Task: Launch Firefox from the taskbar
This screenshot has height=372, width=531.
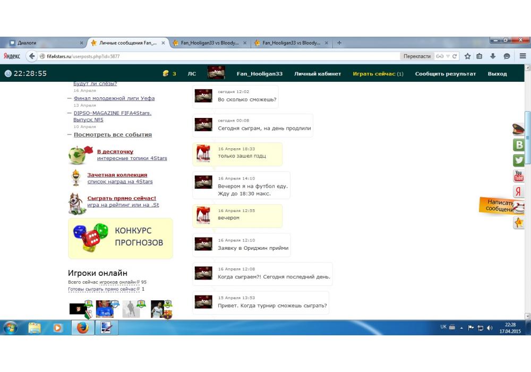Action: tap(82, 328)
